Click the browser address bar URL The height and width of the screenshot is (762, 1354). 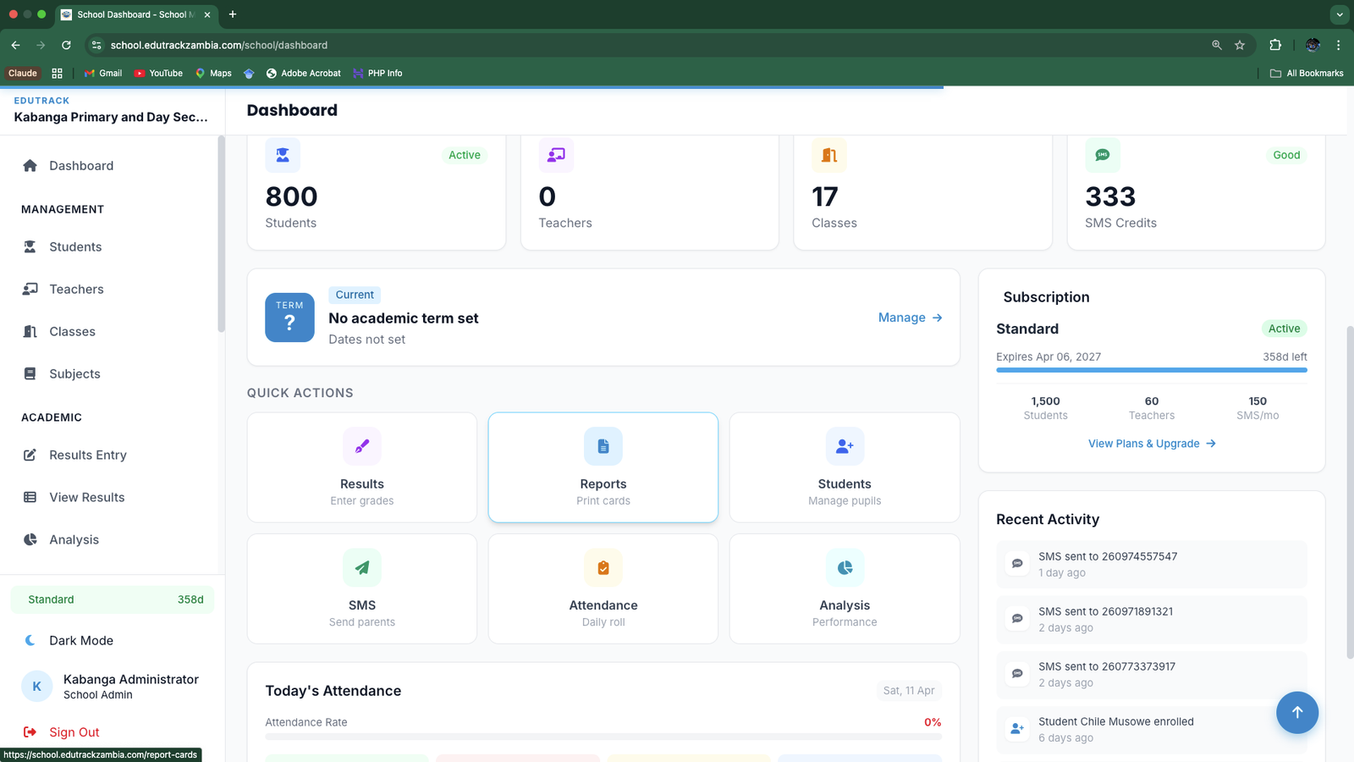point(219,45)
